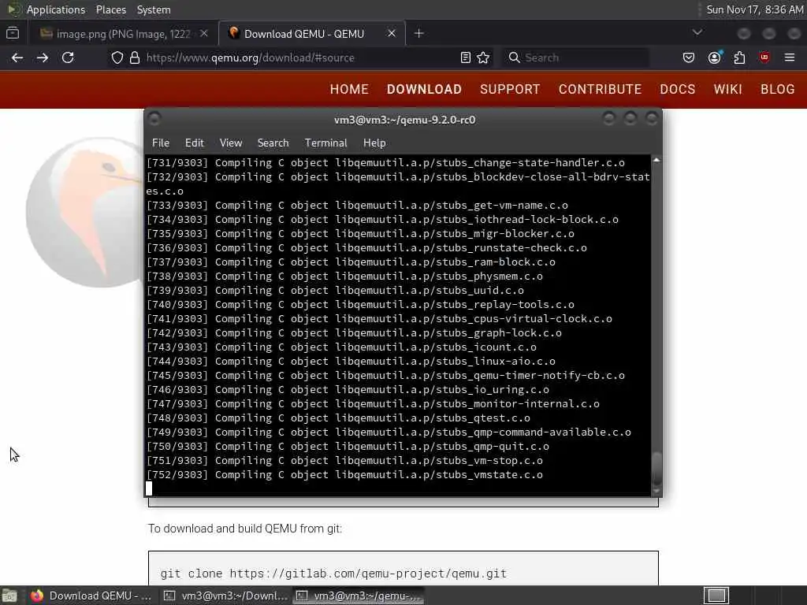The image size is (807, 605).
Task: Click line [750/9303] stubs_qmp-quit.c.o
Action: coord(348,447)
